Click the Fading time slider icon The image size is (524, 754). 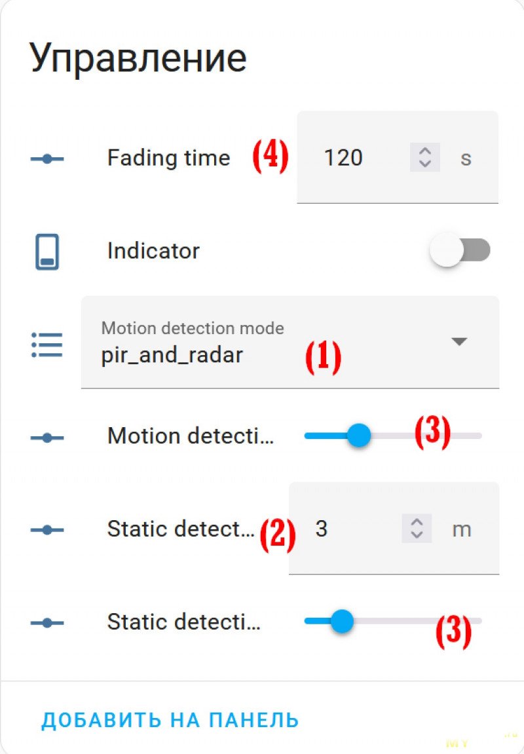[x=47, y=159]
